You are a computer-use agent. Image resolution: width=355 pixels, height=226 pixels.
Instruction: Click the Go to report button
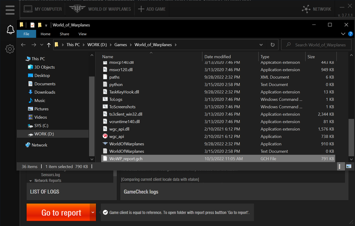point(58,212)
